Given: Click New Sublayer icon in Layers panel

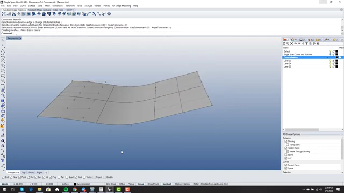Looking at the screenshot, I should [x=288, y=44].
